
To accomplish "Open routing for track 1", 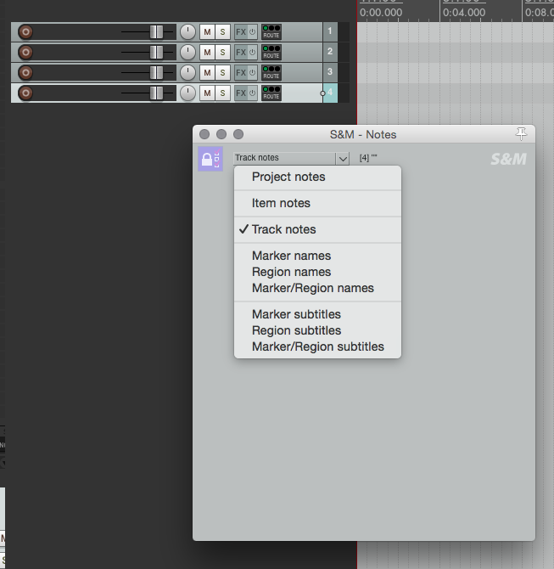I will (x=271, y=32).
